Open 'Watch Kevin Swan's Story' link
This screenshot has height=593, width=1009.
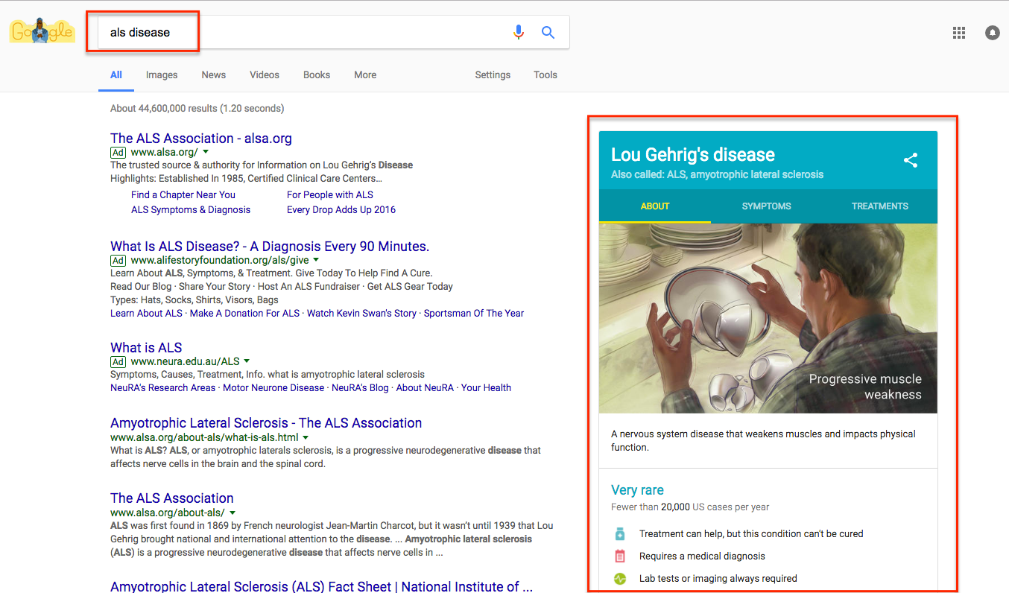[361, 313]
